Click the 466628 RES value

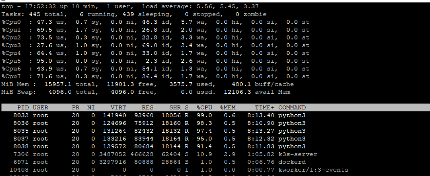tap(142, 154)
